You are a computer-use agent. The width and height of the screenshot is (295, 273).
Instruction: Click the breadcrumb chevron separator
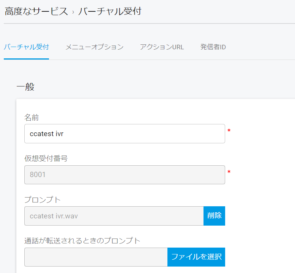[x=73, y=12]
